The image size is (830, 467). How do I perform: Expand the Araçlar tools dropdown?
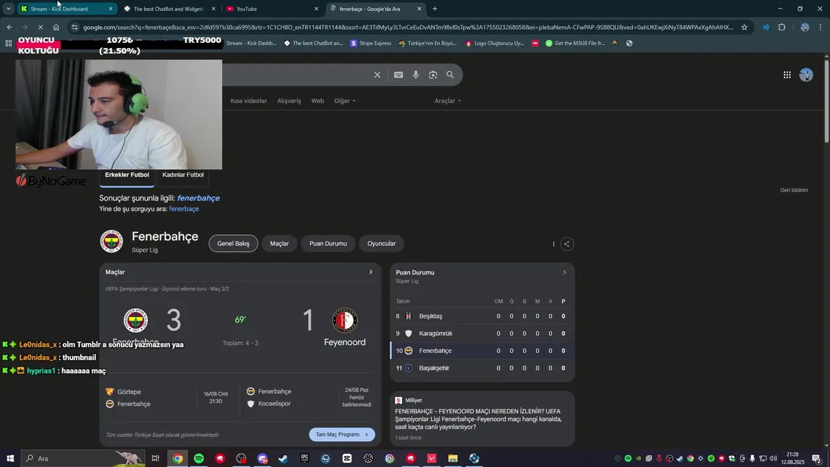click(x=447, y=101)
